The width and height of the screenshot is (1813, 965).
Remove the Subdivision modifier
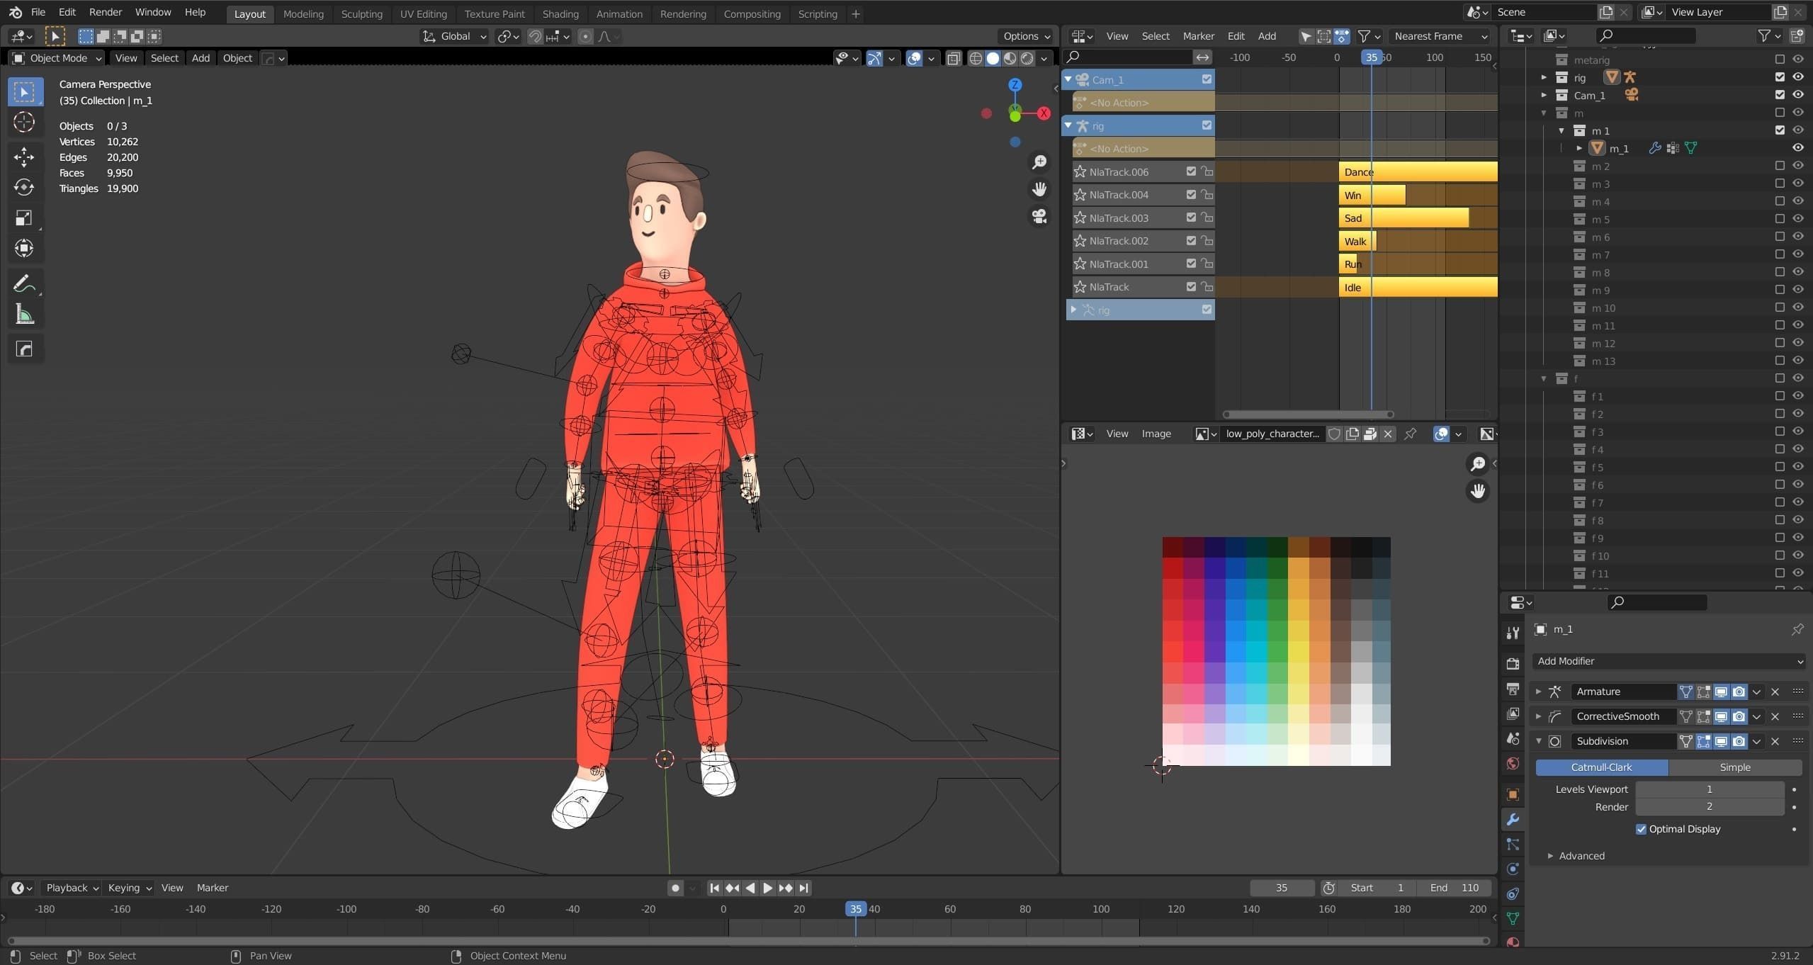1775,741
